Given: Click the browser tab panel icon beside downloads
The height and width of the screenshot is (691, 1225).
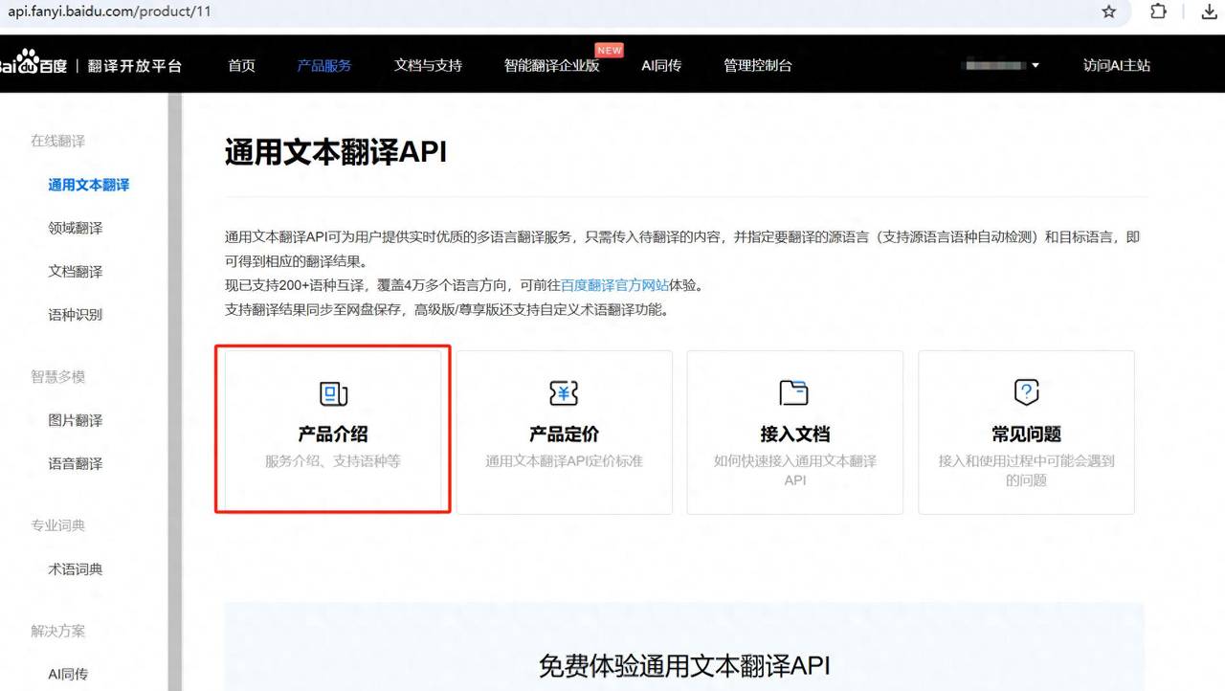Looking at the screenshot, I should pyautogui.click(x=1158, y=13).
